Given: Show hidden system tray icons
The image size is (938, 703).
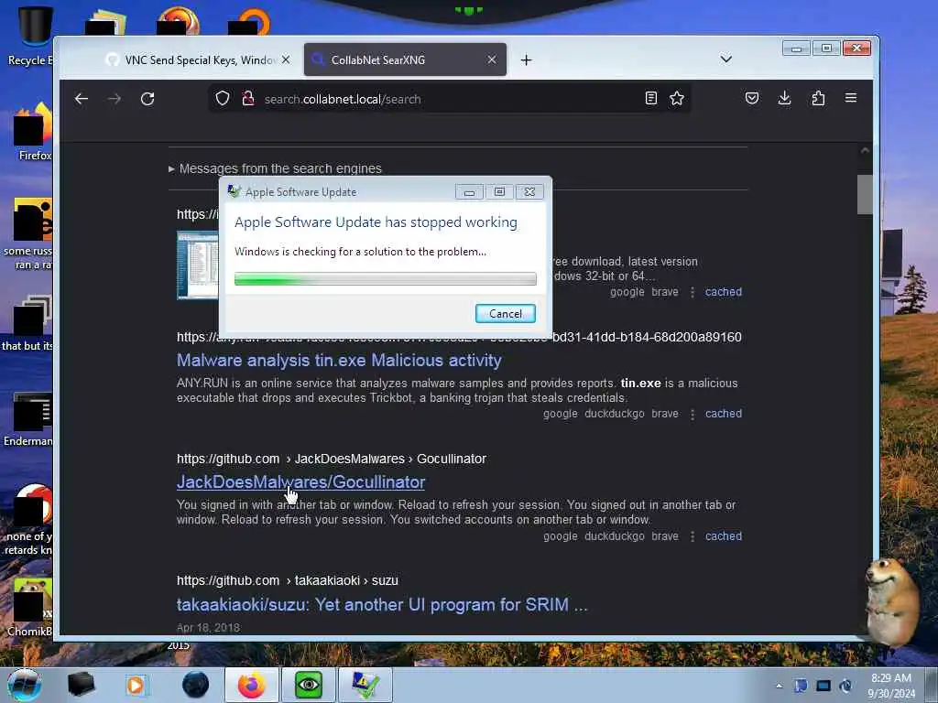Looking at the screenshot, I should pyautogui.click(x=779, y=687).
